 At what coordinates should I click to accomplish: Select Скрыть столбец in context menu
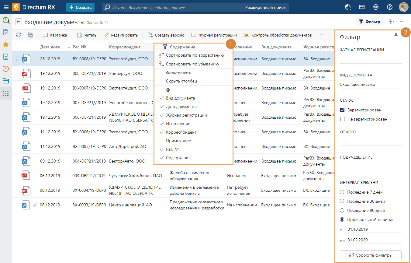pyautogui.click(x=181, y=81)
